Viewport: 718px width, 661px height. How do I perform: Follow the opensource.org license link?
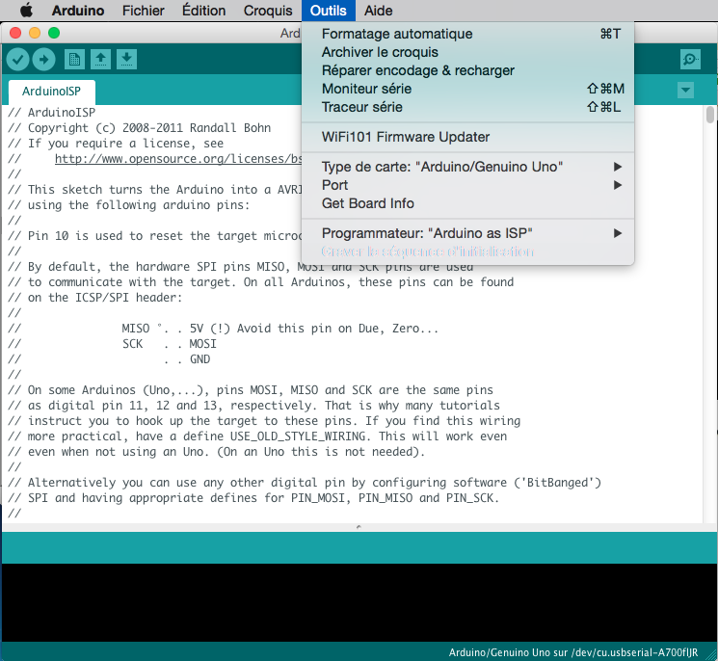pos(178,159)
